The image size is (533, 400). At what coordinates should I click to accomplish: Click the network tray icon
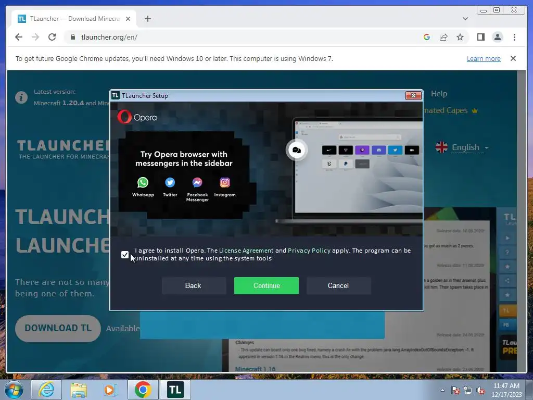pos(468,390)
